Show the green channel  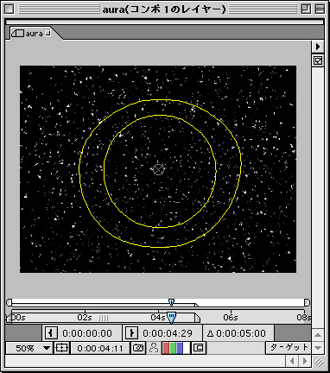point(173,348)
